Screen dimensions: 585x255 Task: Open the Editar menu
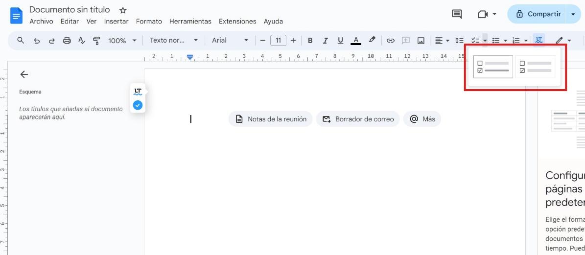click(70, 21)
